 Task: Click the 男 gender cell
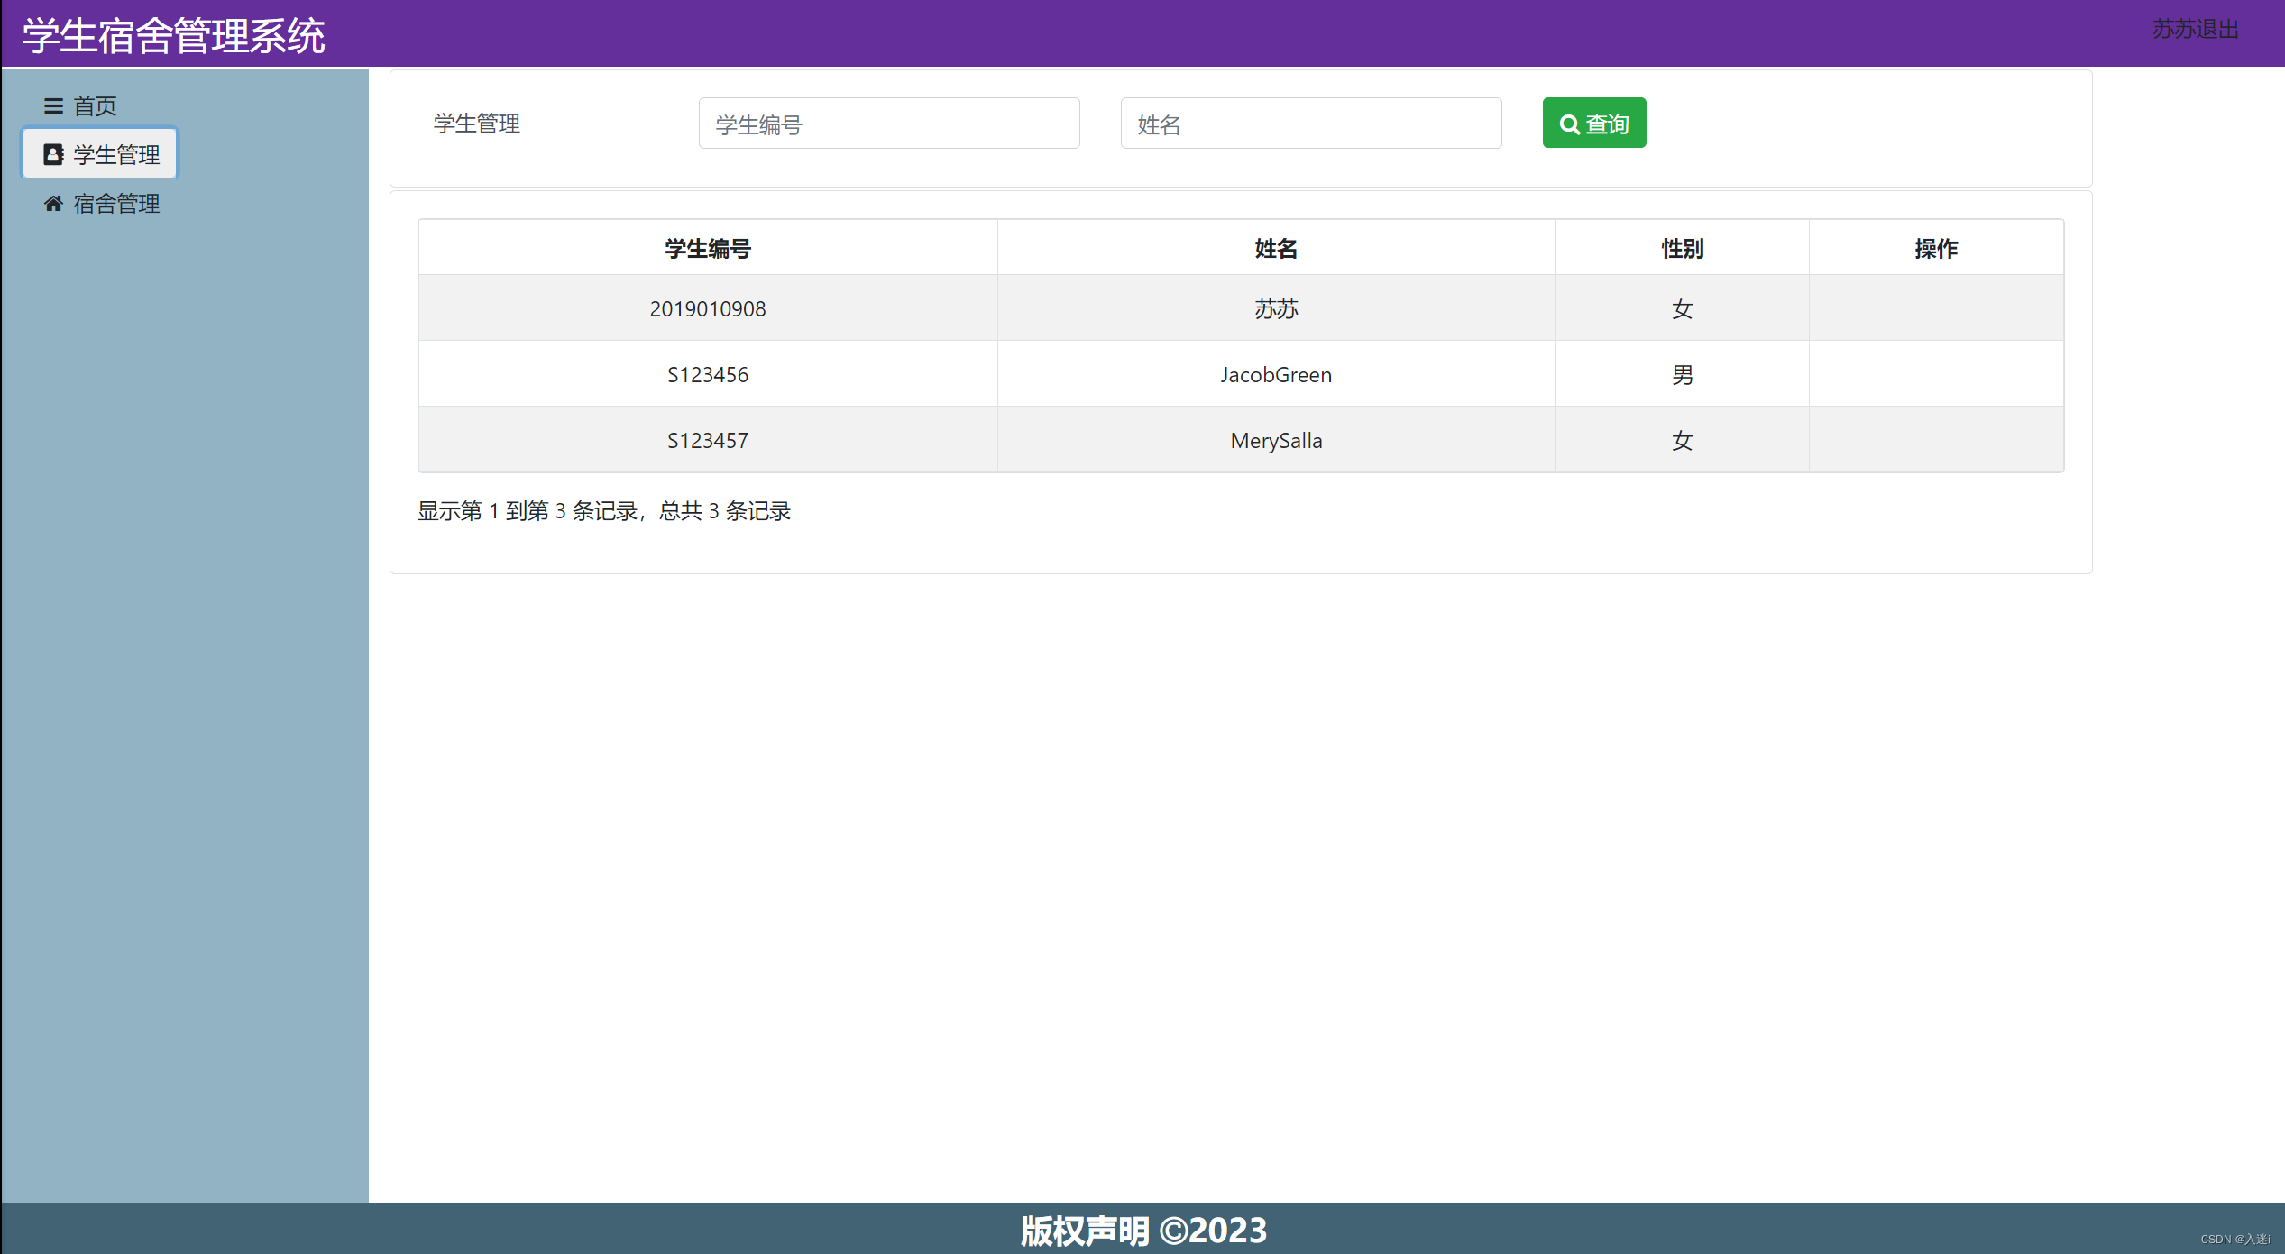click(1683, 374)
